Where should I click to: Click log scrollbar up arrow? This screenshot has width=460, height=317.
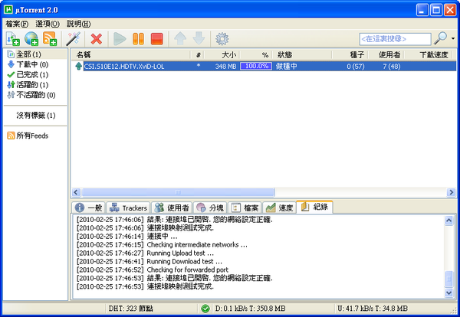coord(449,221)
